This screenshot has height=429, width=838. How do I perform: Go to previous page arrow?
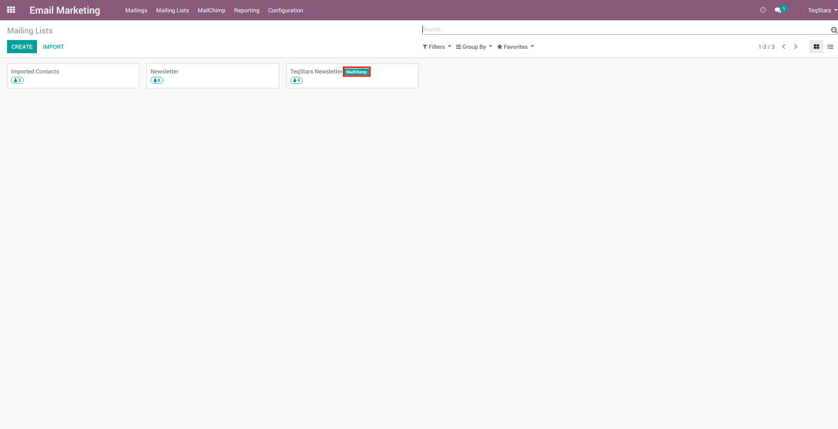coord(783,47)
